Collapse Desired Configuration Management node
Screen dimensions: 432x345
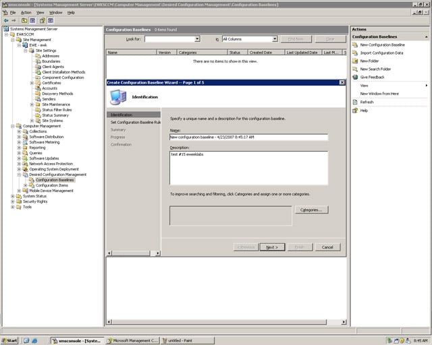(x=19, y=175)
